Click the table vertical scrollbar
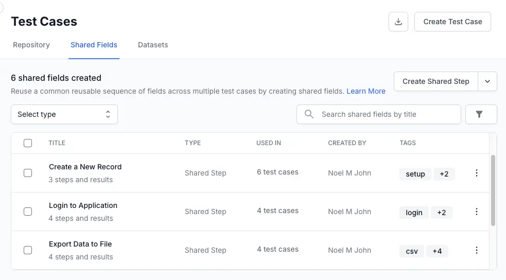Viewport: 506px width, 280px height. [x=493, y=190]
